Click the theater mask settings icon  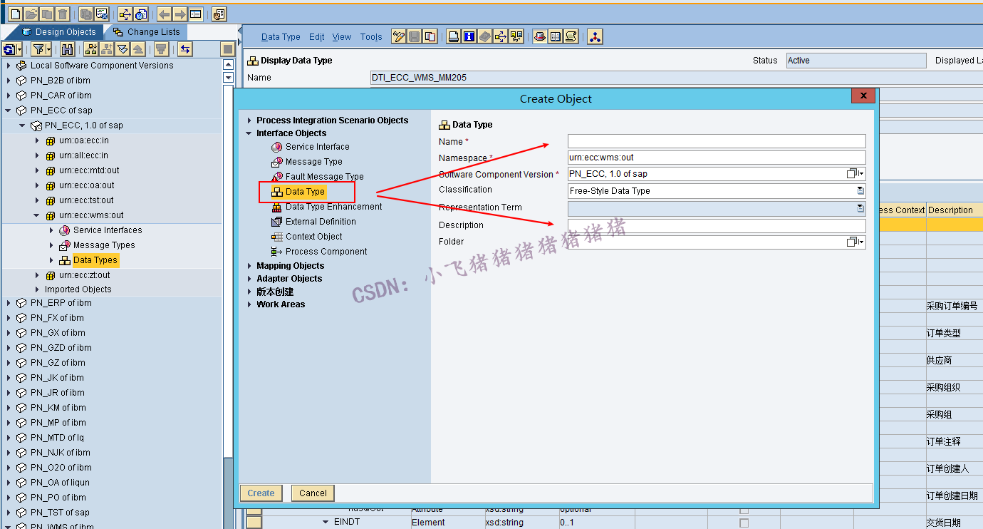[219, 14]
